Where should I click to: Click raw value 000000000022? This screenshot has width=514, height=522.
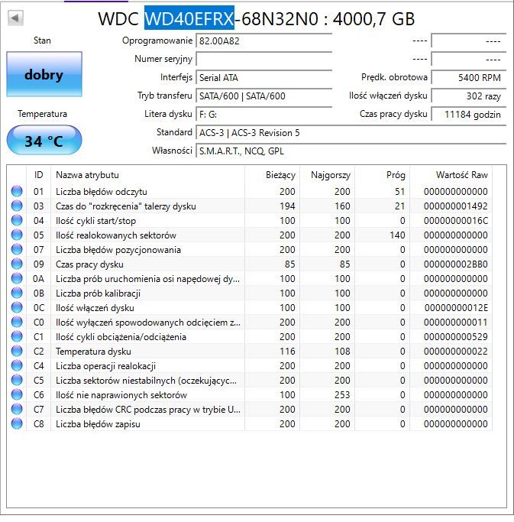pyautogui.click(x=455, y=352)
